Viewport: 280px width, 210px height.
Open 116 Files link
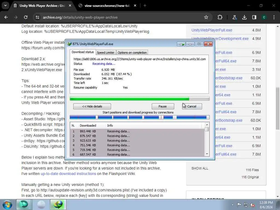click(252, 170)
